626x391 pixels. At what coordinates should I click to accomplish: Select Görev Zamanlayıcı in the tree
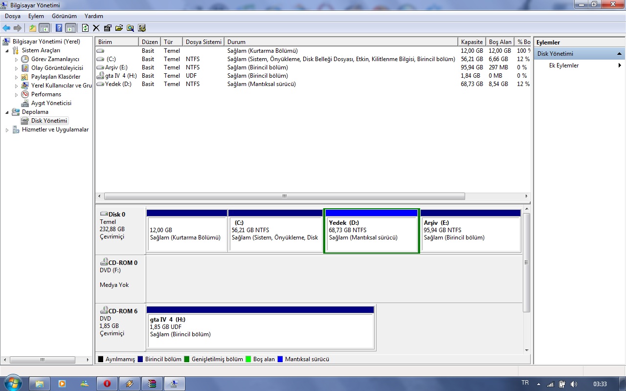pyautogui.click(x=55, y=59)
